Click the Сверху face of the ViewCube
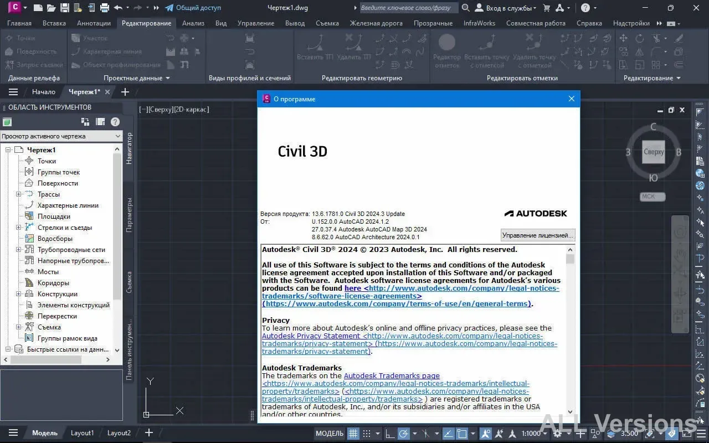 click(654, 152)
